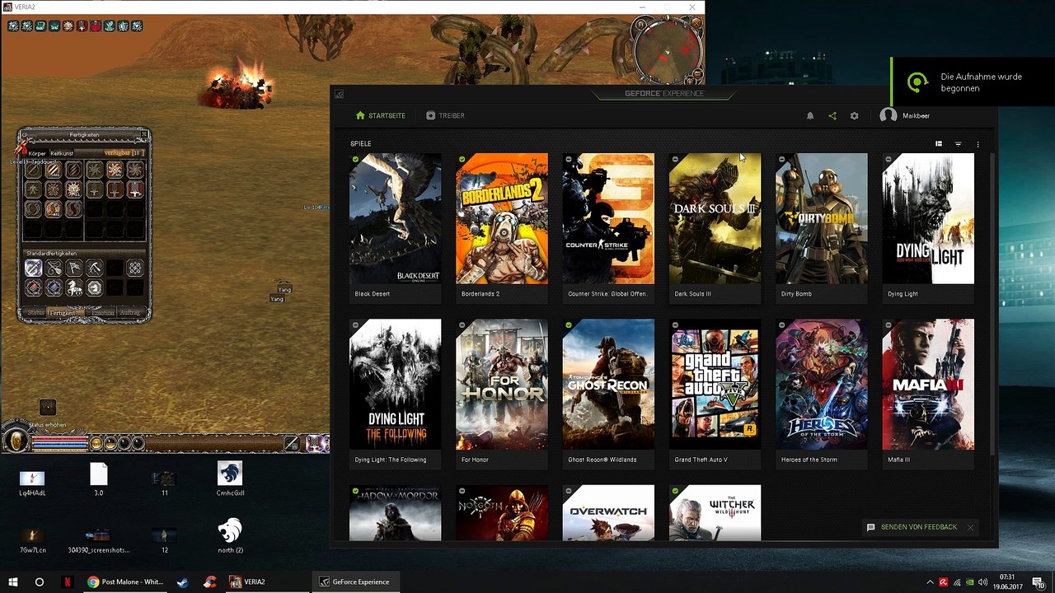Open the Mafia III game tile
Viewport: 1055px width, 593px height.
pyautogui.click(x=928, y=393)
